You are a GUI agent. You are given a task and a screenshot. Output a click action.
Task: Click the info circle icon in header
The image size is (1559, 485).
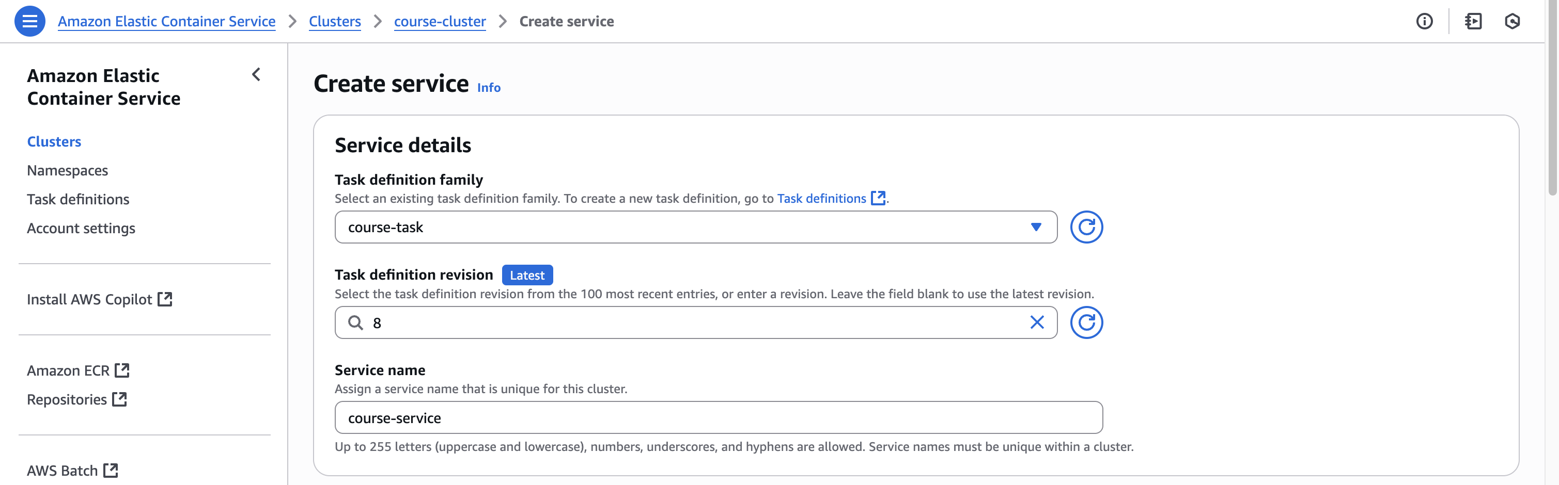click(1424, 21)
